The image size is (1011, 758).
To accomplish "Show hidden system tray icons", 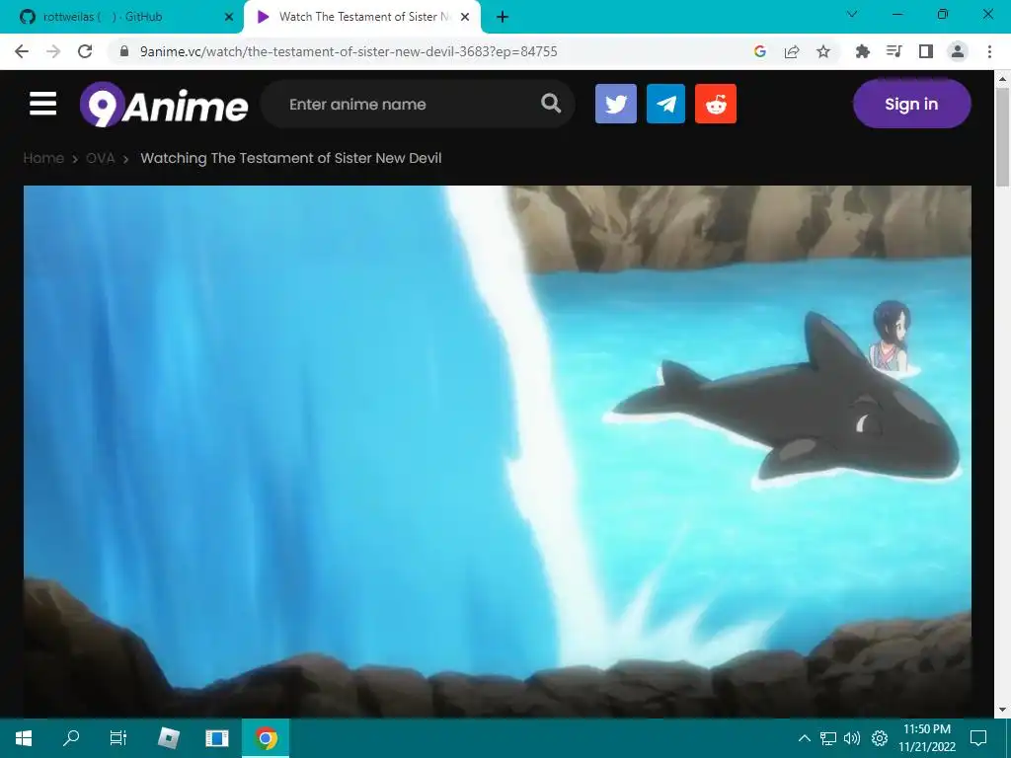I will pos(804,738).
